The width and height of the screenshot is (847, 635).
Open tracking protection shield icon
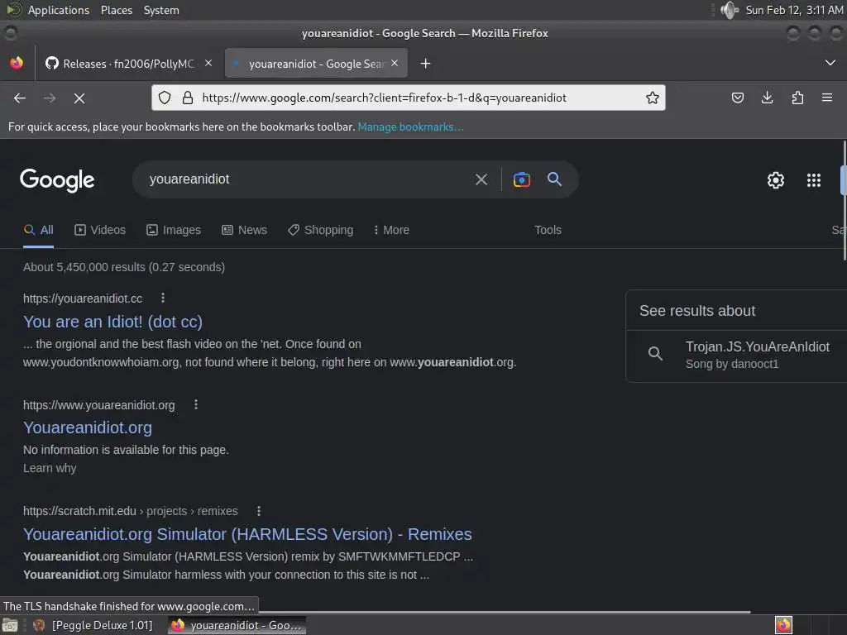pyautogui.click(x=165, y=98)
